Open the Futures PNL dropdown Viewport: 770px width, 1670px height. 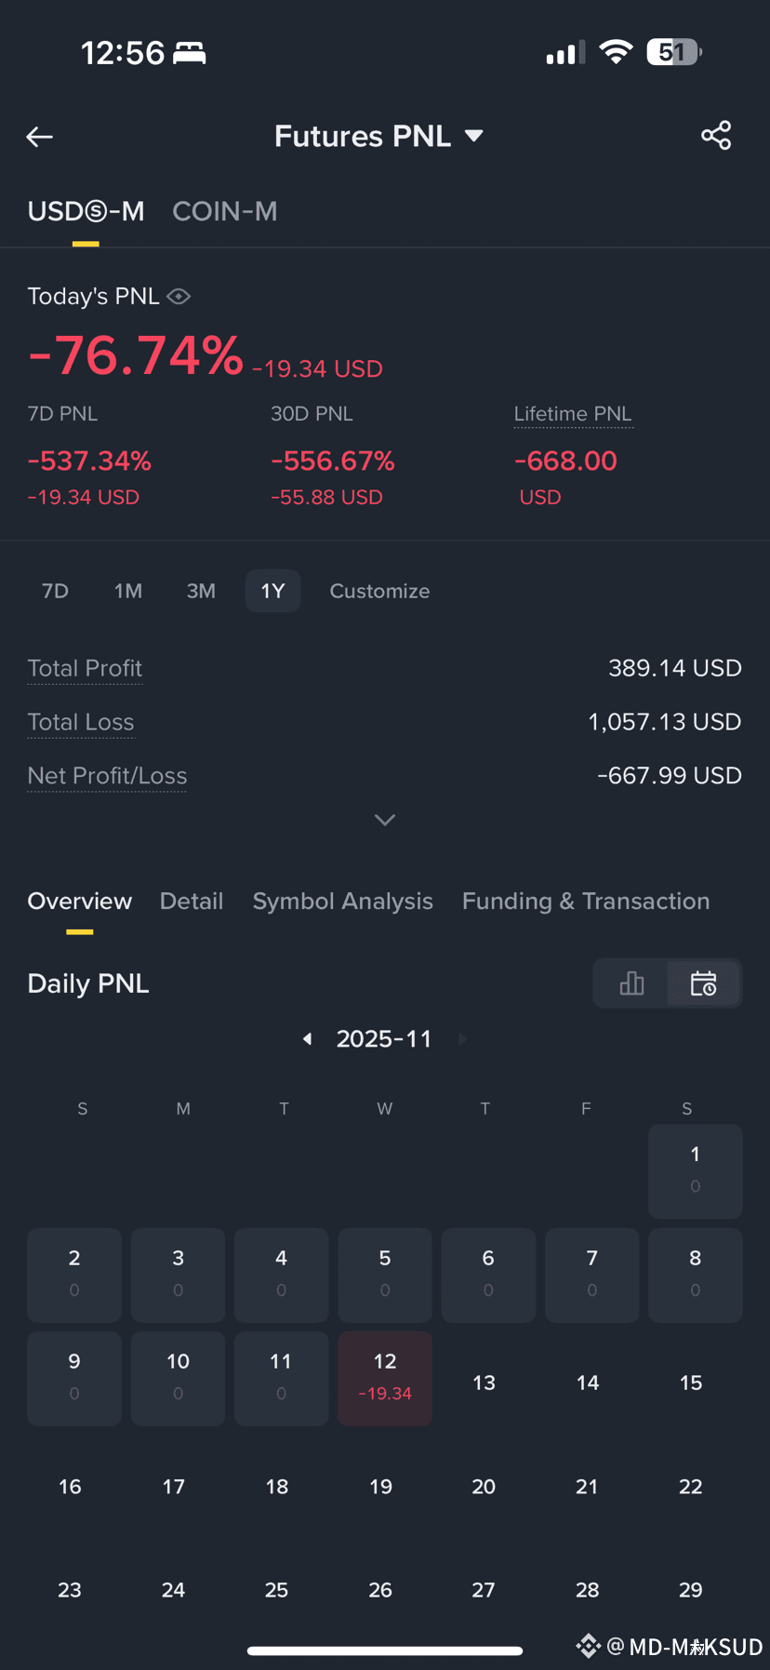[379, 136]
